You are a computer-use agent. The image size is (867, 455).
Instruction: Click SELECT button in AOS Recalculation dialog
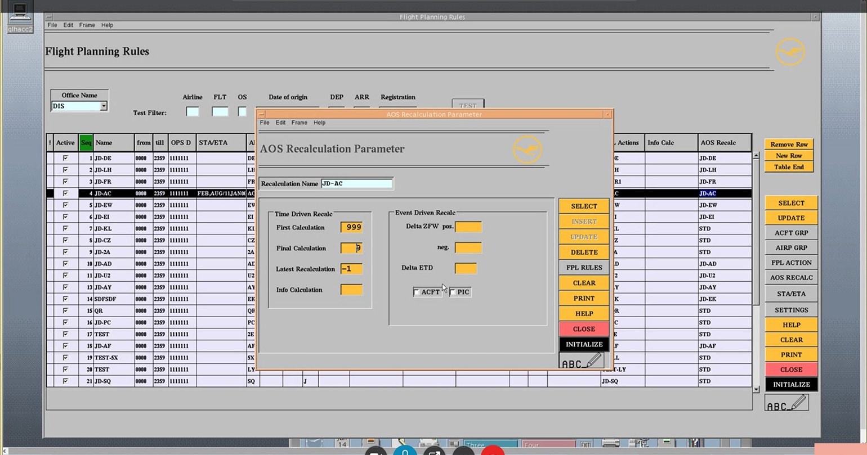pyautogui.click(x=584, y=206)
